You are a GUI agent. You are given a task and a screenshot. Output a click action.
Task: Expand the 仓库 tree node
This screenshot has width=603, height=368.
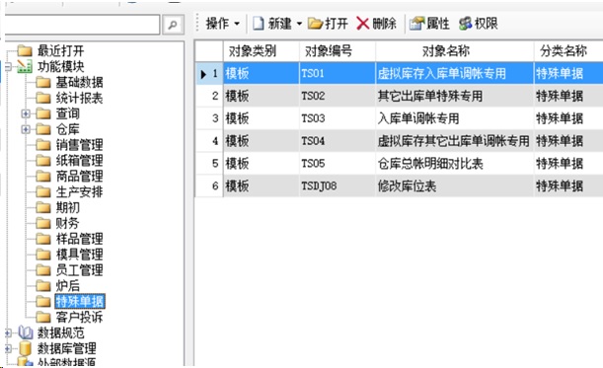coord(26,129)
